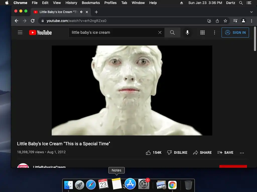The height and width of the screenshot is (192, 257).
Task: Open the Edit menu
Action: [x=45, y=3]
